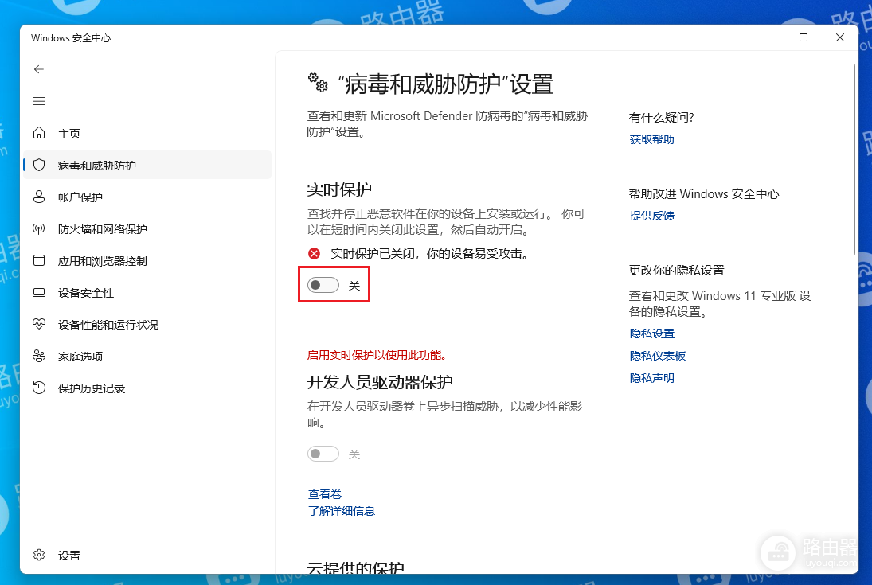872x585 pixels.
Task: Click the window icon for 应用和浏览器控制
Action: click(x=38, y=260)
